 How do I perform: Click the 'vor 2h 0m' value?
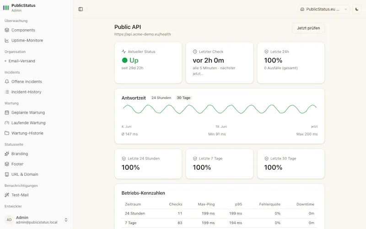(x=208, y=60)
